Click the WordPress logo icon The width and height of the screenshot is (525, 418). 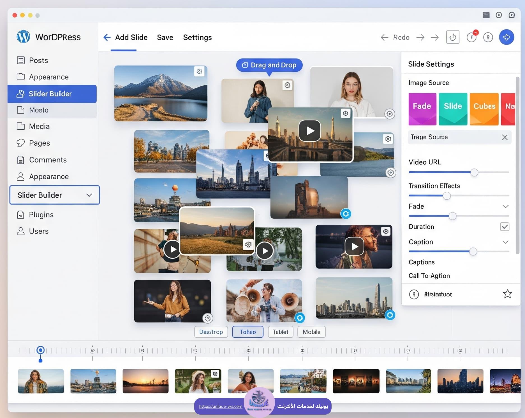23,37
